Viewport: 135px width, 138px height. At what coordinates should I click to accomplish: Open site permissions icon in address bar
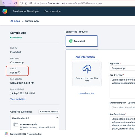click(x=31, y=3)
